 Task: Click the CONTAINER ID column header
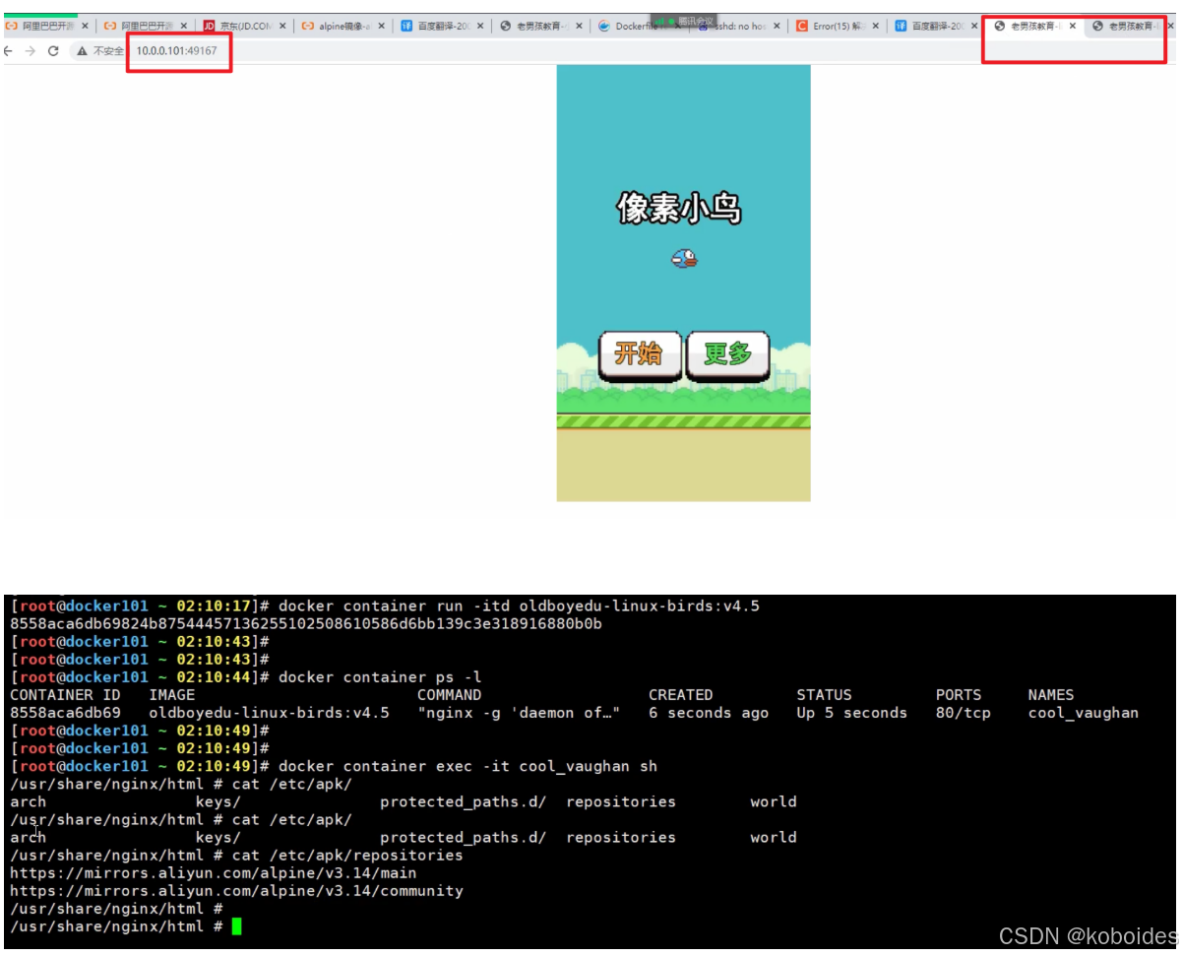65,695
